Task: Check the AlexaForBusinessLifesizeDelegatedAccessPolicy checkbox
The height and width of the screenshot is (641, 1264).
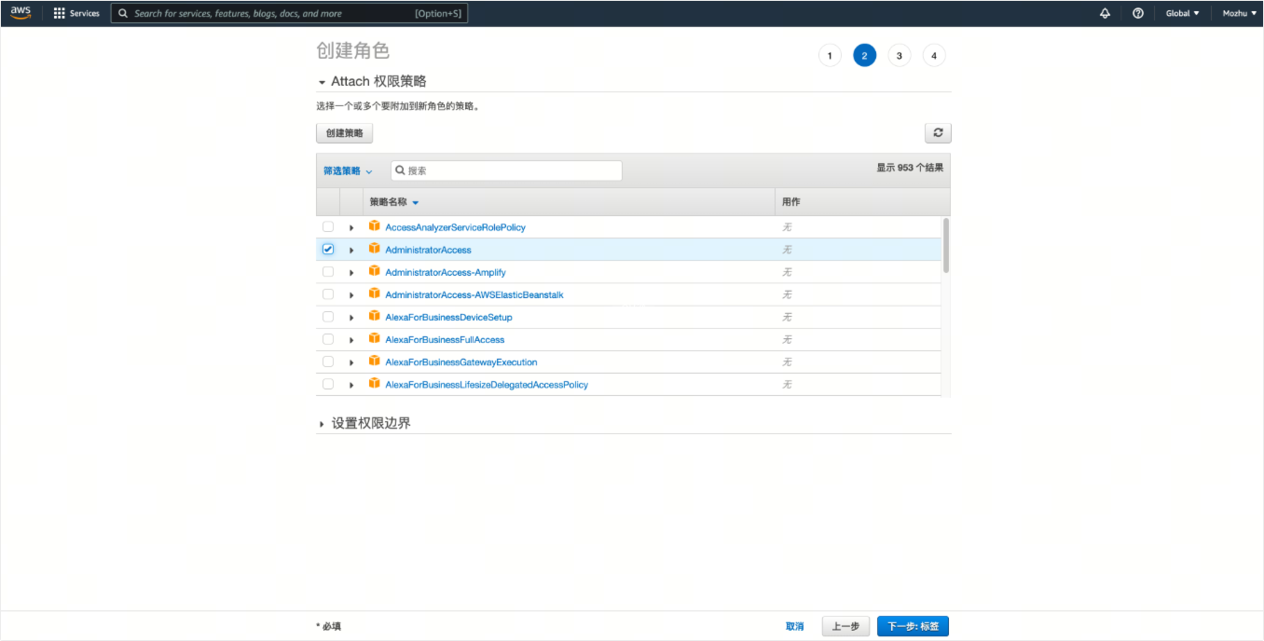Action: 328,383
